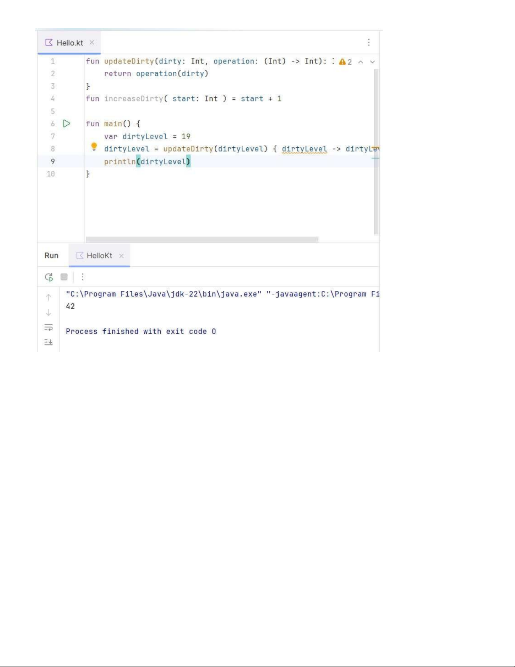515x667 pixels.
Task: Run main function from gutter icon
Action: [x=66, y=124]
